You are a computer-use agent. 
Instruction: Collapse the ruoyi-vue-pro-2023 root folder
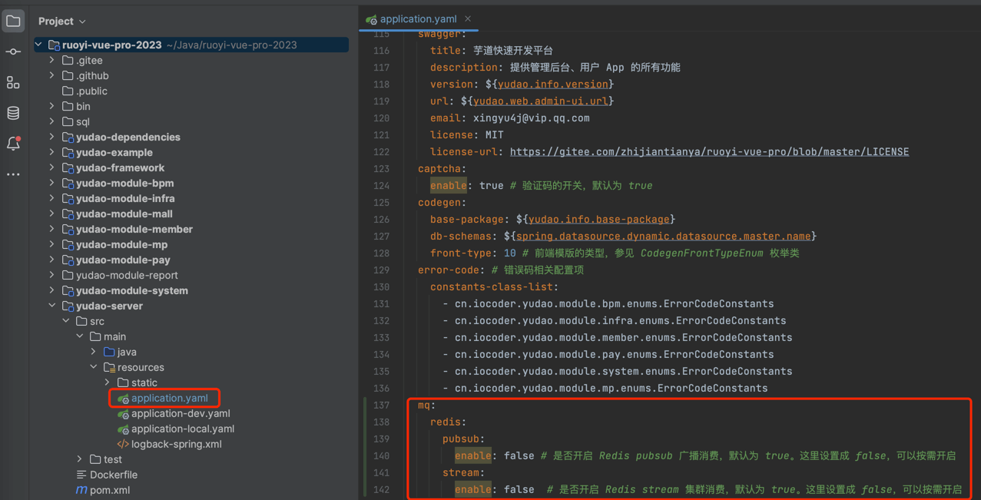(38, 45)
